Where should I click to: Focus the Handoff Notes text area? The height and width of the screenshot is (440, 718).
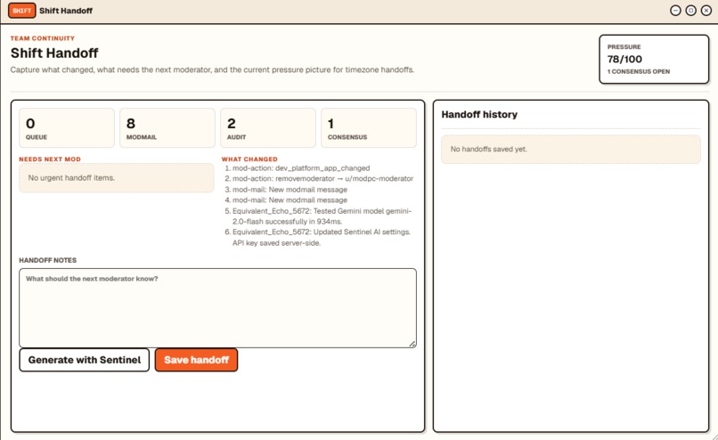tap(217, 308)
